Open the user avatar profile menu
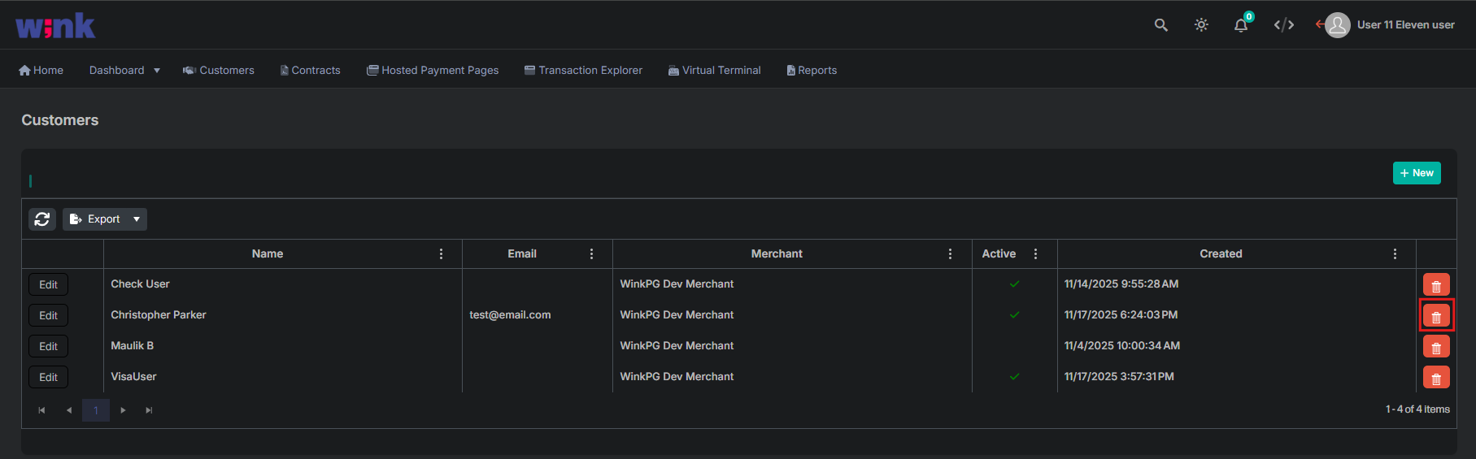Screen dimensions: 1476x459 point(1338,25)
